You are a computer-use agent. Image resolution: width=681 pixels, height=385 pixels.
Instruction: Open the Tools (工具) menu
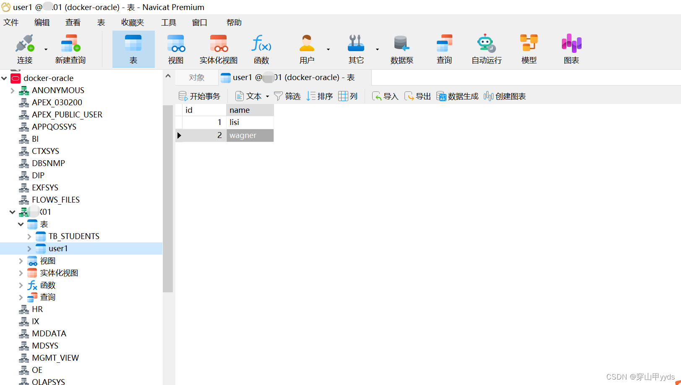(x=169, y=22)
